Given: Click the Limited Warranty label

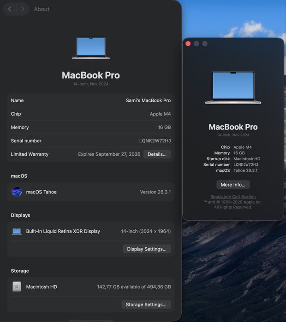Looking at the screenshot, I should click(x=30, y=154).
